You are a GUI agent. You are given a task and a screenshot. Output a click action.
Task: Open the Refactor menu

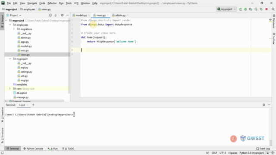pyautogui.click(x=52, y=3)
